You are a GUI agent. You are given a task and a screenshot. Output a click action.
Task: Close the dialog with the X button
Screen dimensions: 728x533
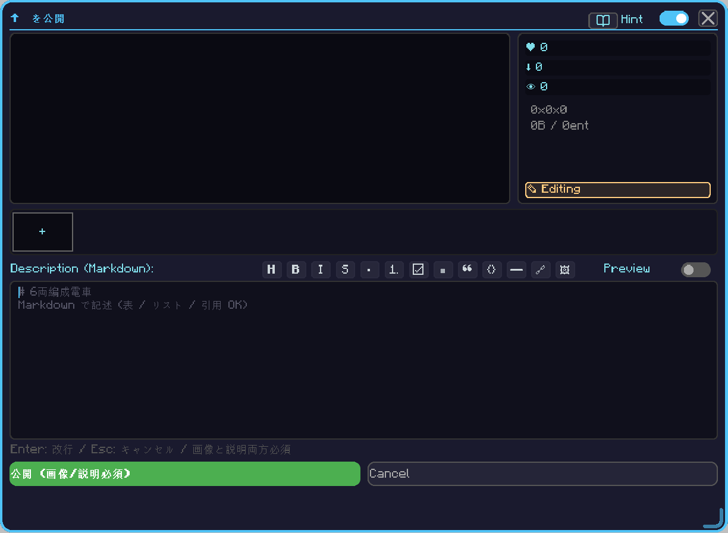(x=708, y=18)
